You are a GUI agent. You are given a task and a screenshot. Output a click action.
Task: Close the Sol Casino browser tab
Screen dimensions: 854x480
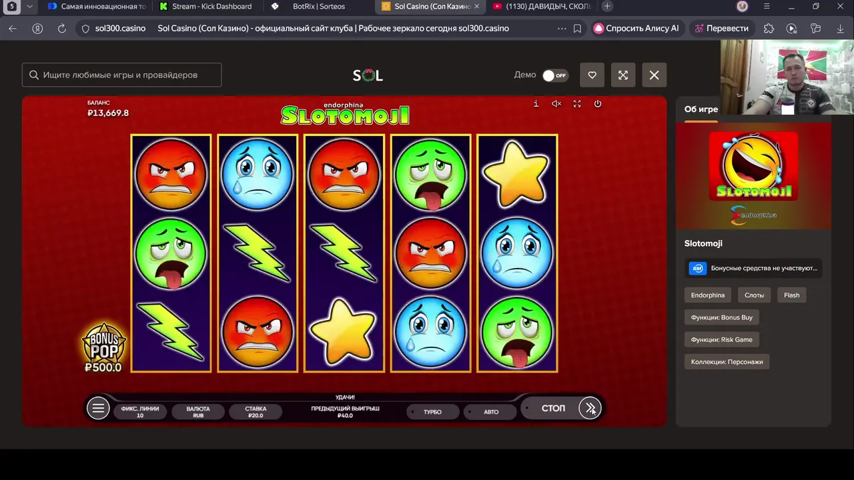[476, 7]
